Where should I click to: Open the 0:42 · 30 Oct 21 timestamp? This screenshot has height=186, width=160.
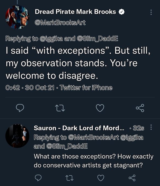click(30, 88)
